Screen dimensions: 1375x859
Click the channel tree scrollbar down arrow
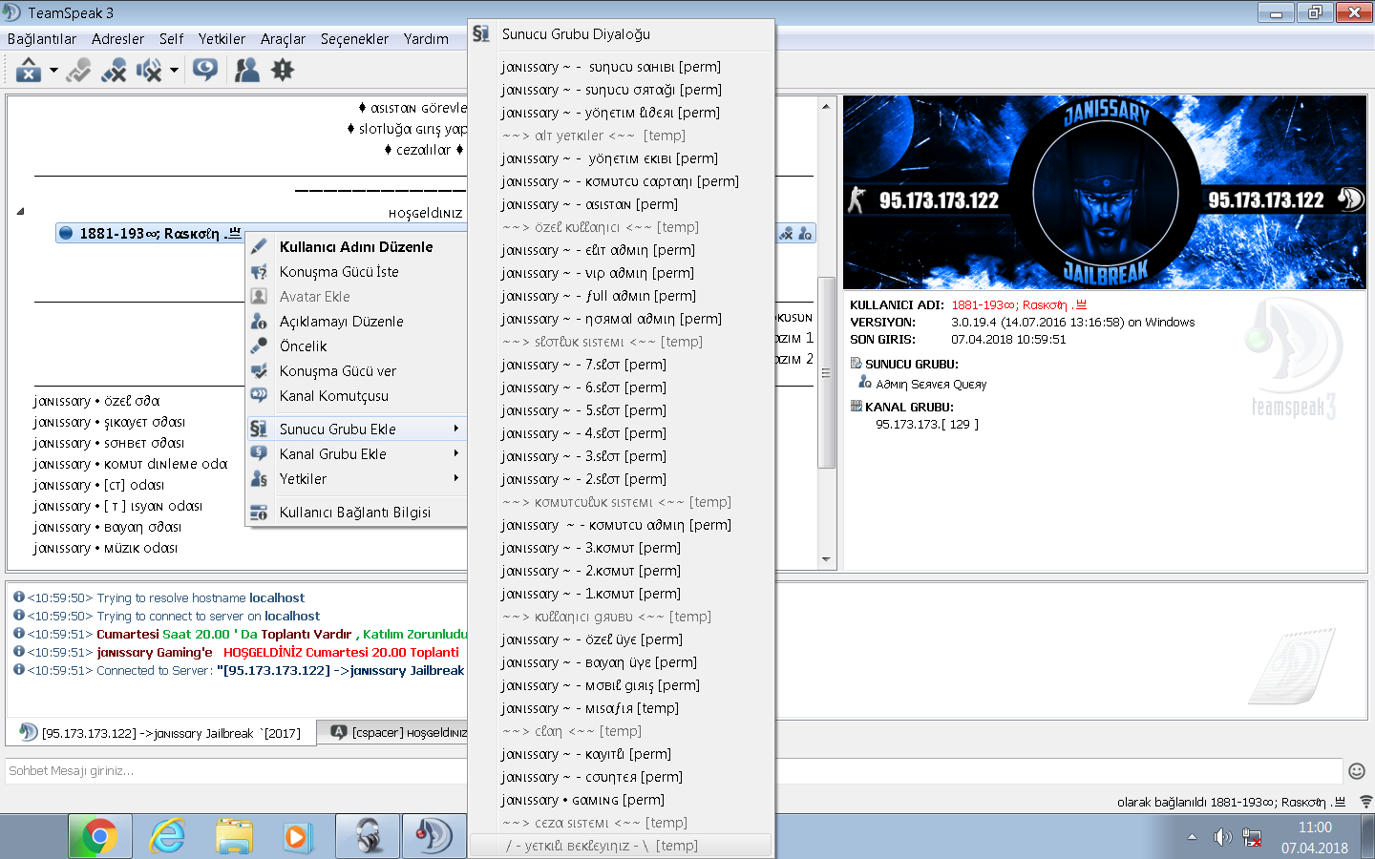click(x=826, y=559)
